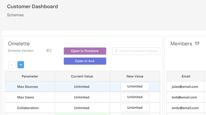Screen dimensions: 206x115
Task: Edit the New Value for Max Sources
Action: pos(135,87)
